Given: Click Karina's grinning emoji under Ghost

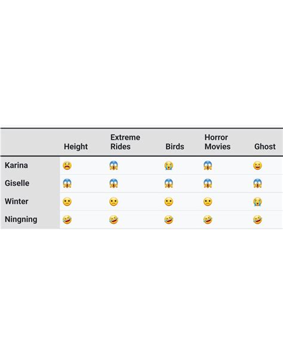Looking at the screenshot, I should [x=257, y=166].
